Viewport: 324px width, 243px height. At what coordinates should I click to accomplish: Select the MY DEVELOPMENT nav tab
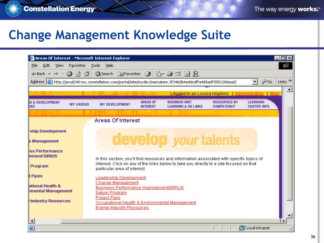tap(115, 104)
